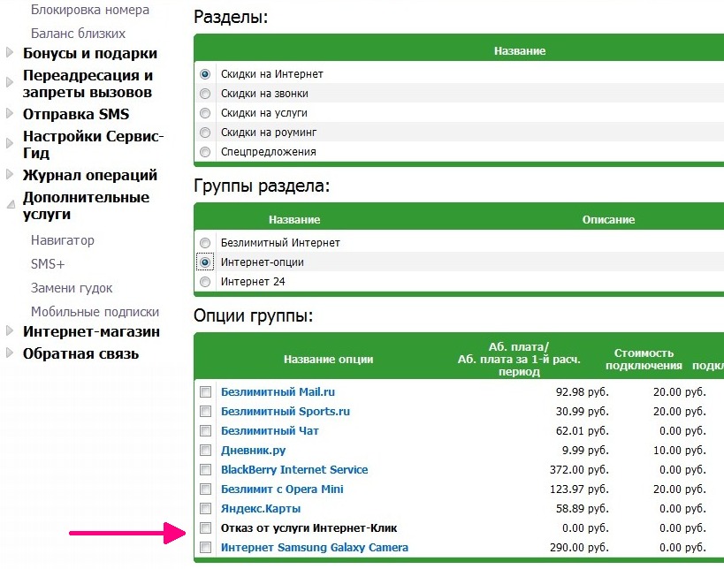Screen dimensions: 724x569
Task: Tick the 'Дневник.ру' checkbox
Action: [205, 451]
